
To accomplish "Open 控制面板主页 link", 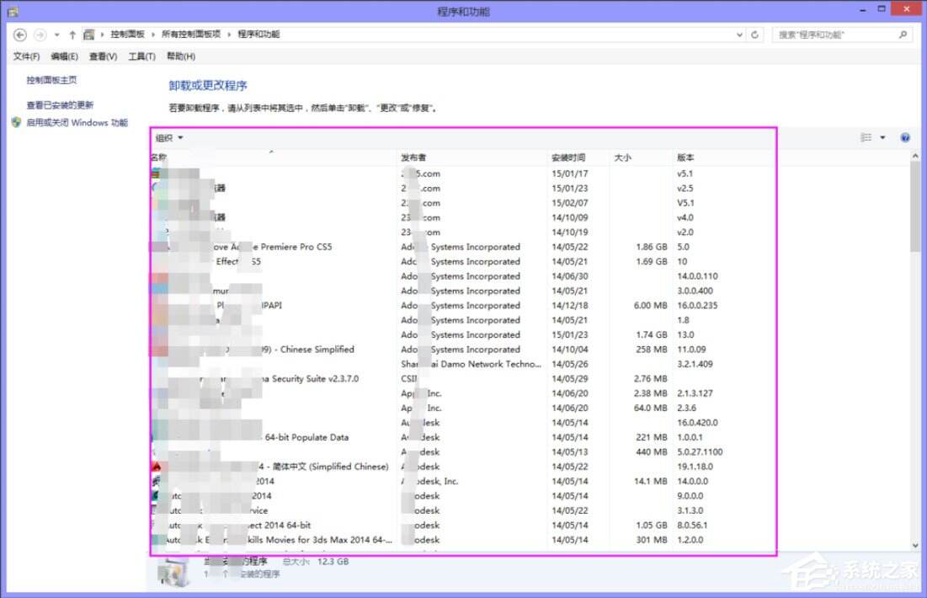I will pyautogui.click(x=51, y=80).
